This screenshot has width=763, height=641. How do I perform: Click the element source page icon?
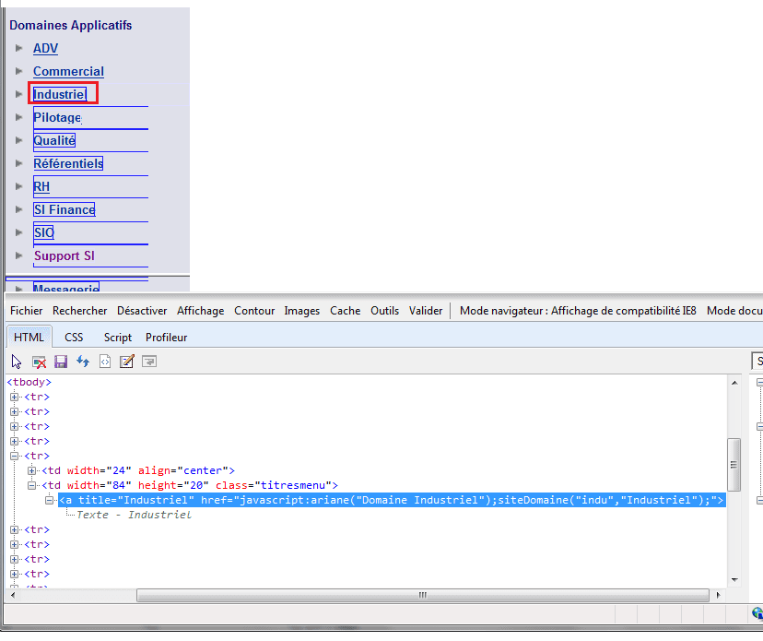(105, 362)
